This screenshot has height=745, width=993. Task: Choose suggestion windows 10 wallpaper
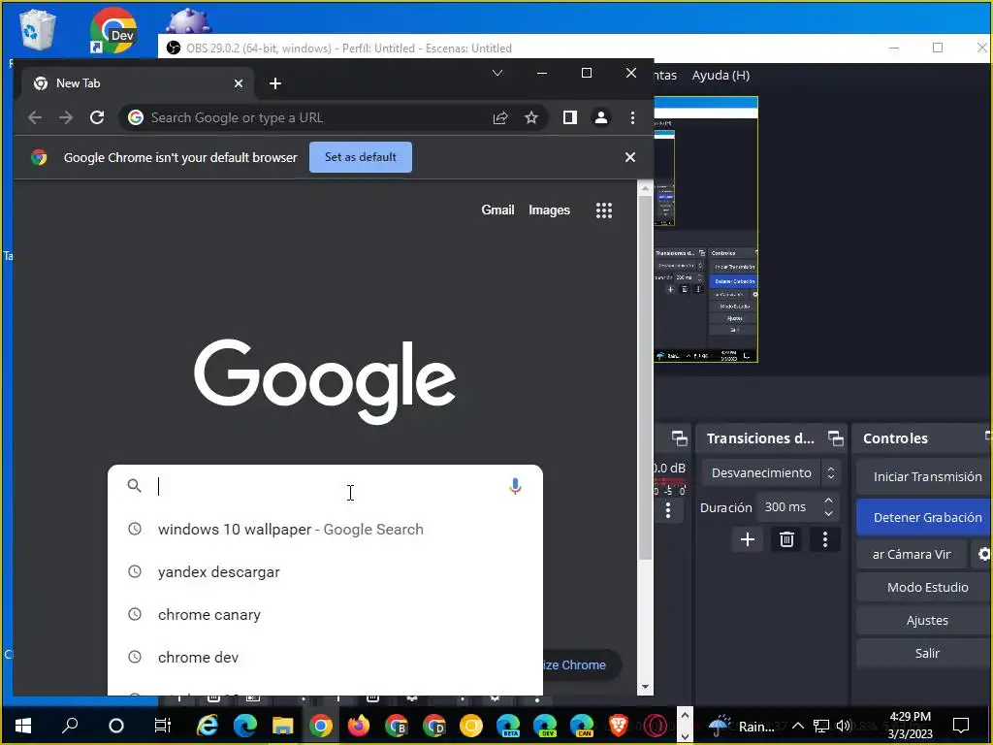click(x=326, y=529)
